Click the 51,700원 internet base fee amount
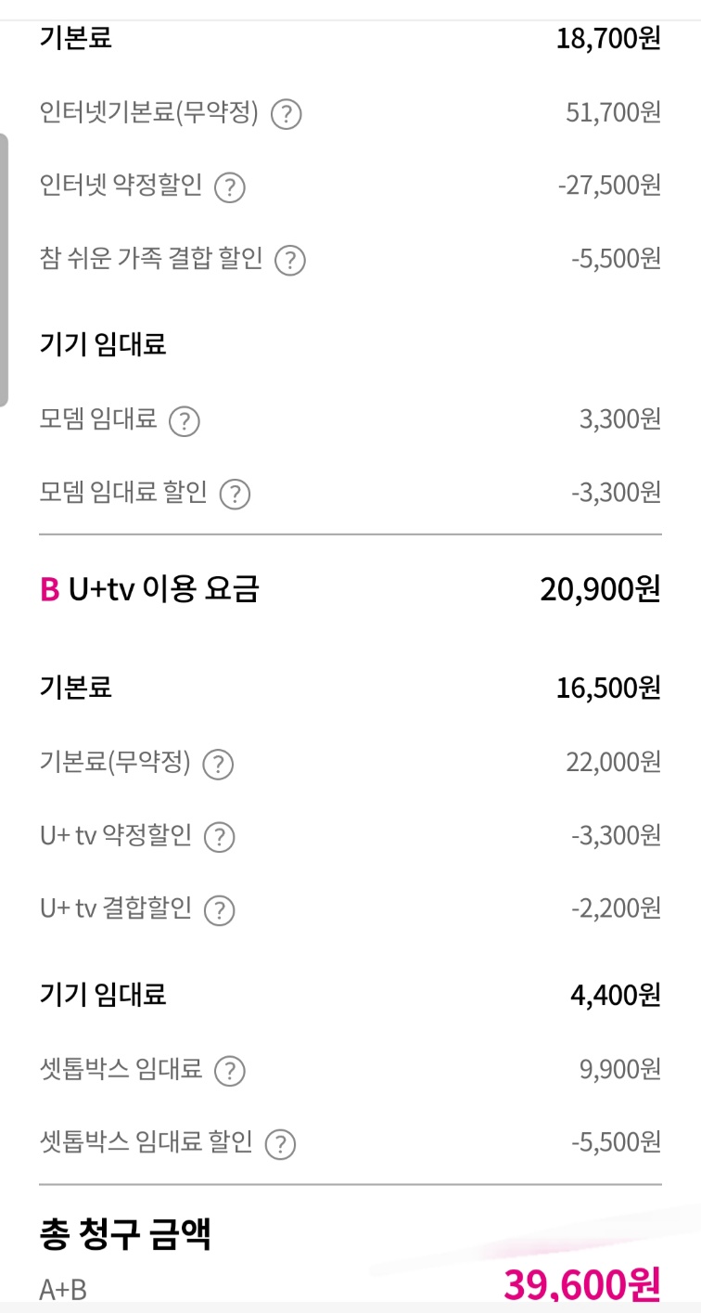Image resolution: width=701 pixels, height=1313 pixels. (613, 113)
